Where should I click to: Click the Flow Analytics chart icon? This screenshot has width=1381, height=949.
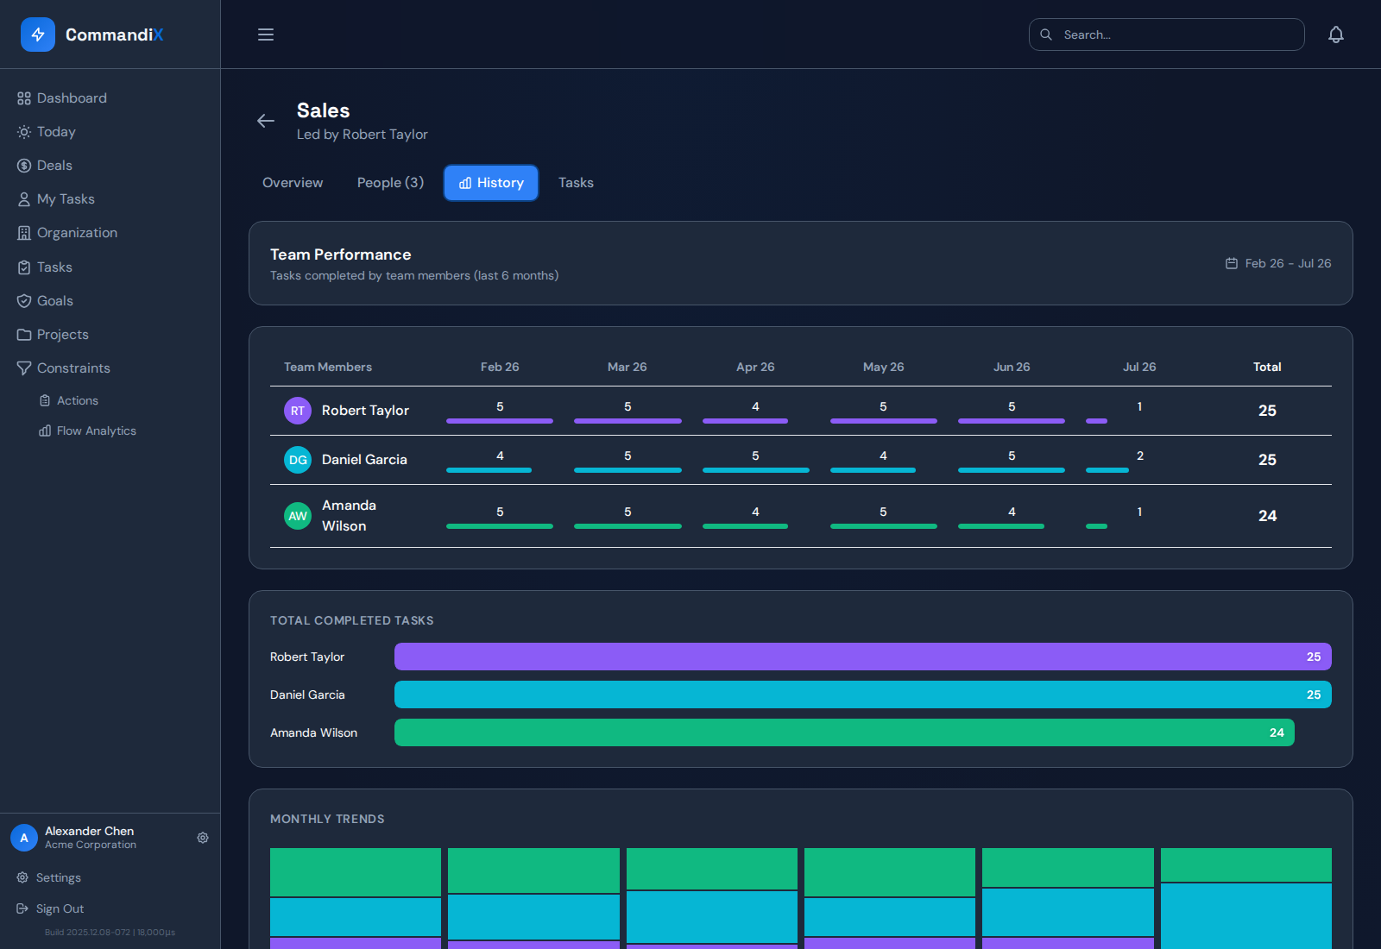45,431
